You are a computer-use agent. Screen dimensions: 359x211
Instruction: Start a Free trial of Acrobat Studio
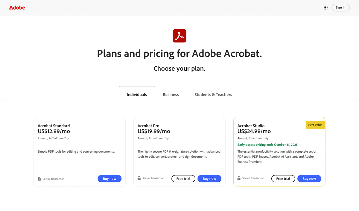click(283, 178)
